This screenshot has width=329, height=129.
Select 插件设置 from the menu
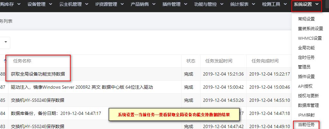point(306,77)
